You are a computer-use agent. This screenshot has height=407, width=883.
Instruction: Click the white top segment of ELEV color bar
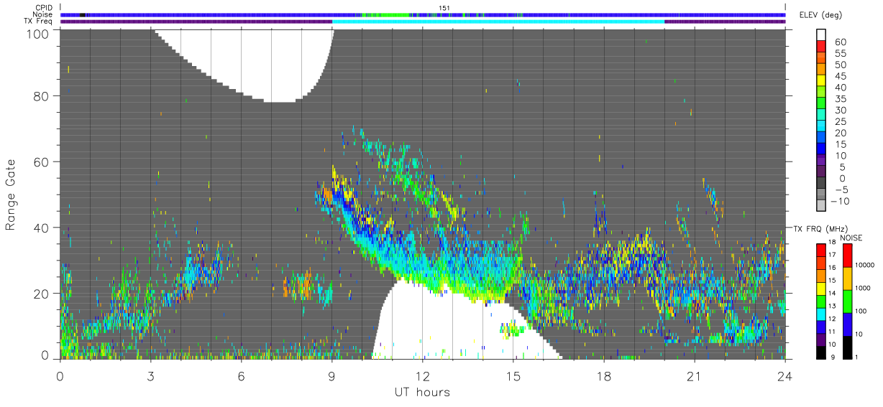[x=823, y=35]
